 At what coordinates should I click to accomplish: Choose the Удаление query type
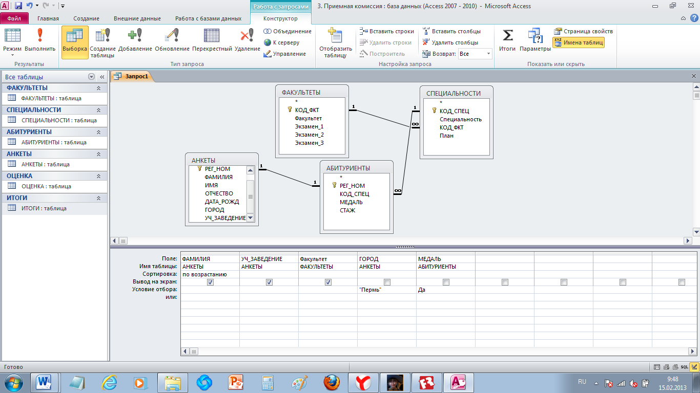click(248, 40)
